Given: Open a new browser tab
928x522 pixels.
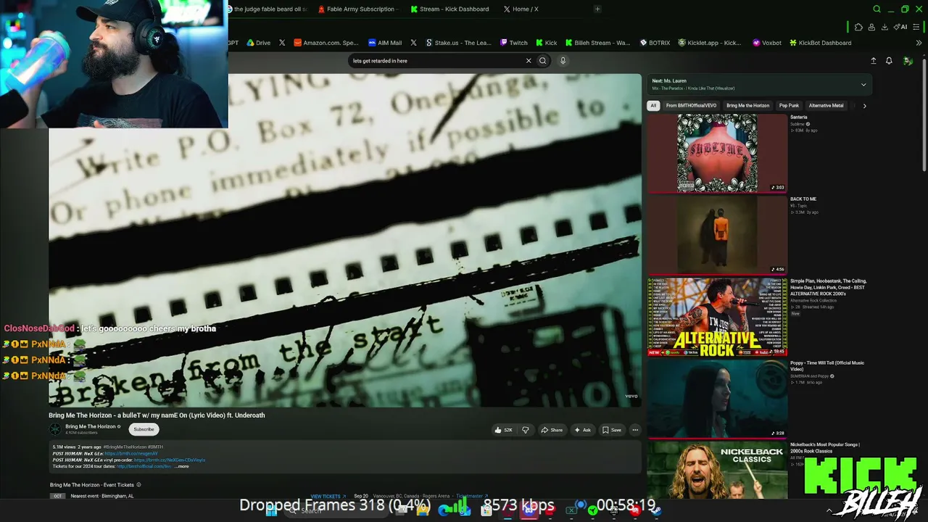Looking at the screenshot, I should pos(597,9).
